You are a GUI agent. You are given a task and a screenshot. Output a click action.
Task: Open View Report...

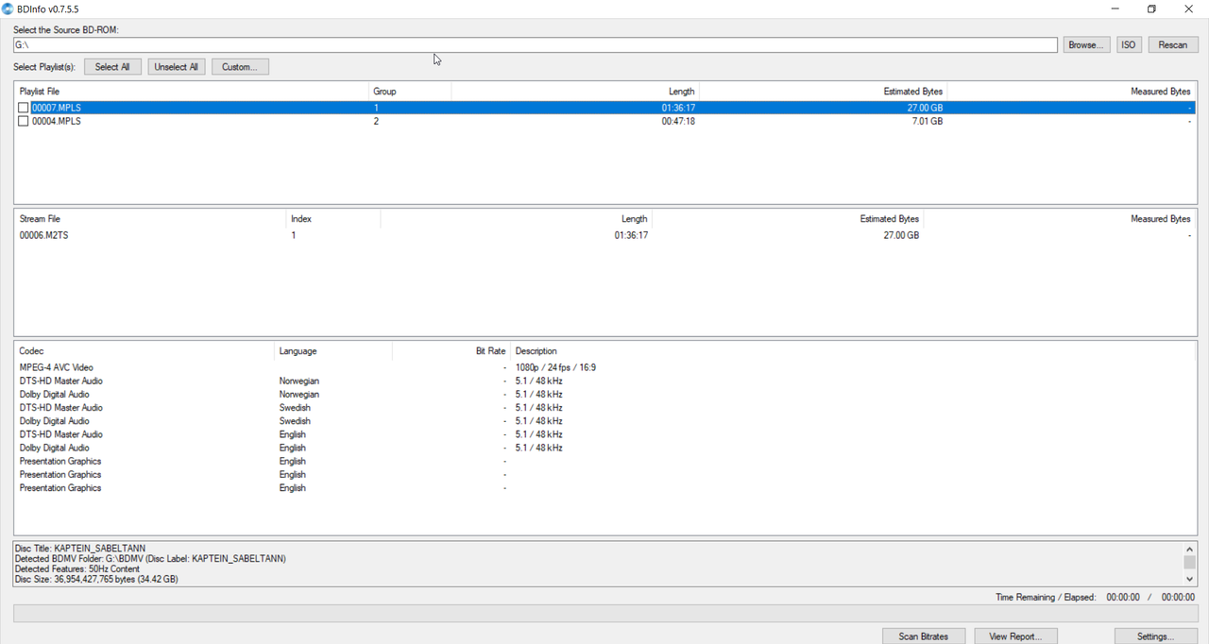pyautogui.click(x=1015, y=636)
